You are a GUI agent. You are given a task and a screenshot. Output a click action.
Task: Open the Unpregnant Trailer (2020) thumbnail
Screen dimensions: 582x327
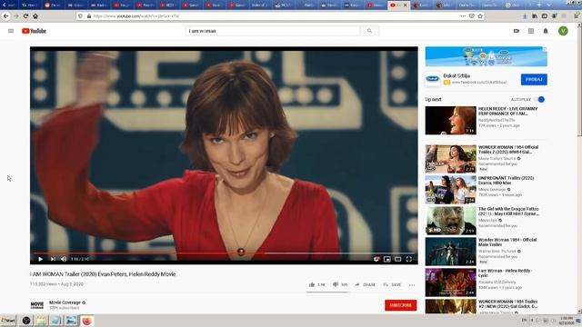pos(451,190)
